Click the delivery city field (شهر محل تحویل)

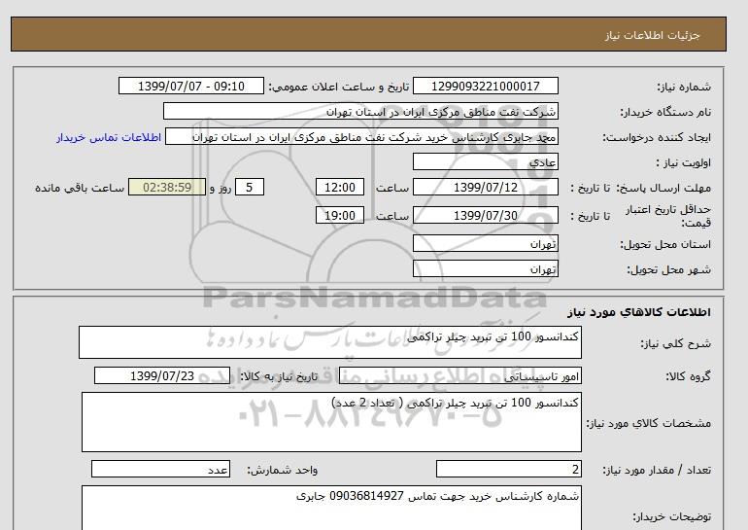[485, 268]
